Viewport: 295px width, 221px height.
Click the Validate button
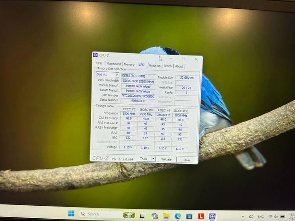(x=166, y=159)
